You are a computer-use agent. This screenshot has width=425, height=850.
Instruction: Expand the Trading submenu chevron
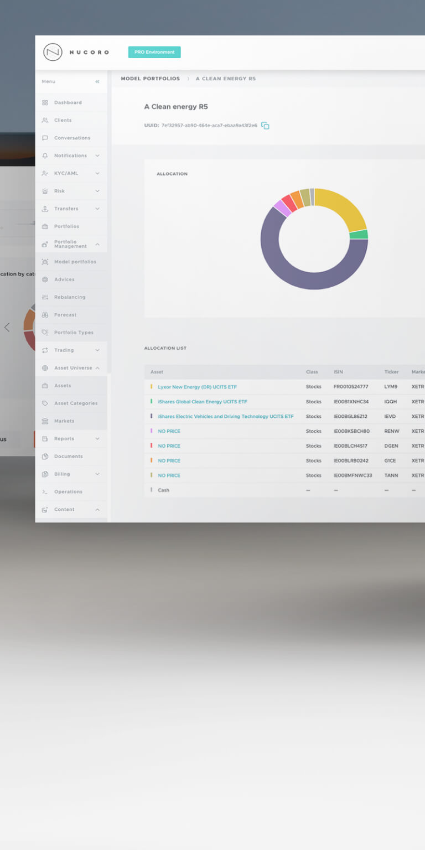point(97,351)
